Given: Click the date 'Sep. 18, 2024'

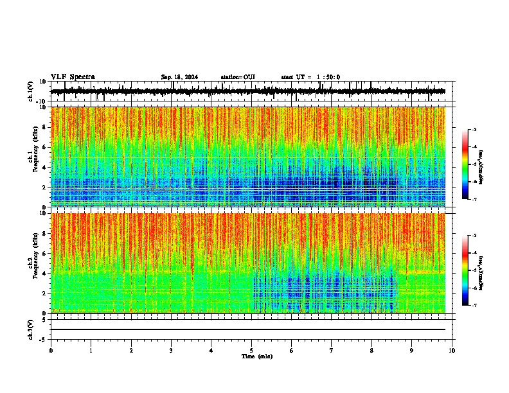Looking at the screenshot, I should click(179, 77).
